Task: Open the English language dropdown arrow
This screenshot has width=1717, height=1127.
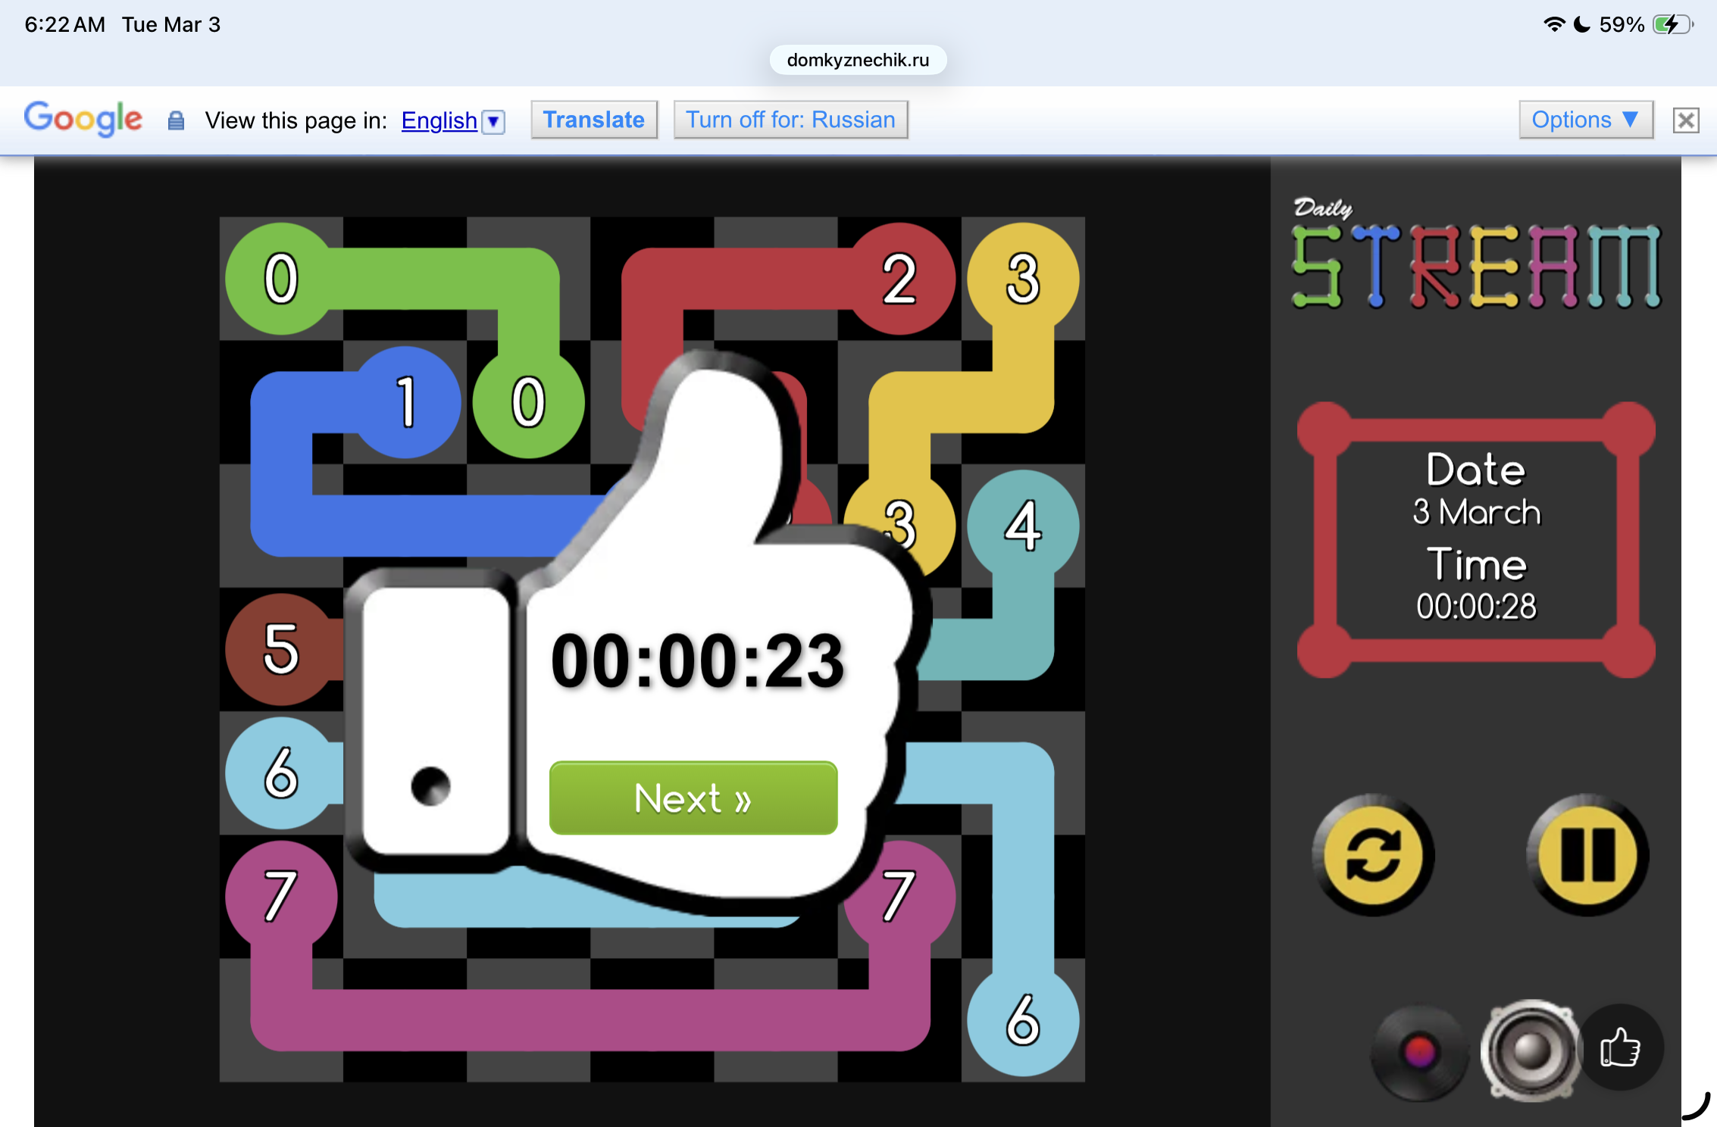Action: tap(494, 121)
